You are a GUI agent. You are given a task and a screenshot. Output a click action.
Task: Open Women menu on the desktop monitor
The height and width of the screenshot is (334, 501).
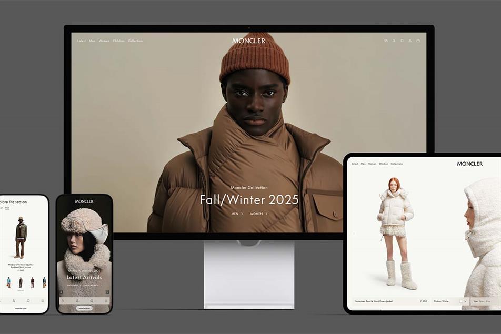click(x=104, y=41)
